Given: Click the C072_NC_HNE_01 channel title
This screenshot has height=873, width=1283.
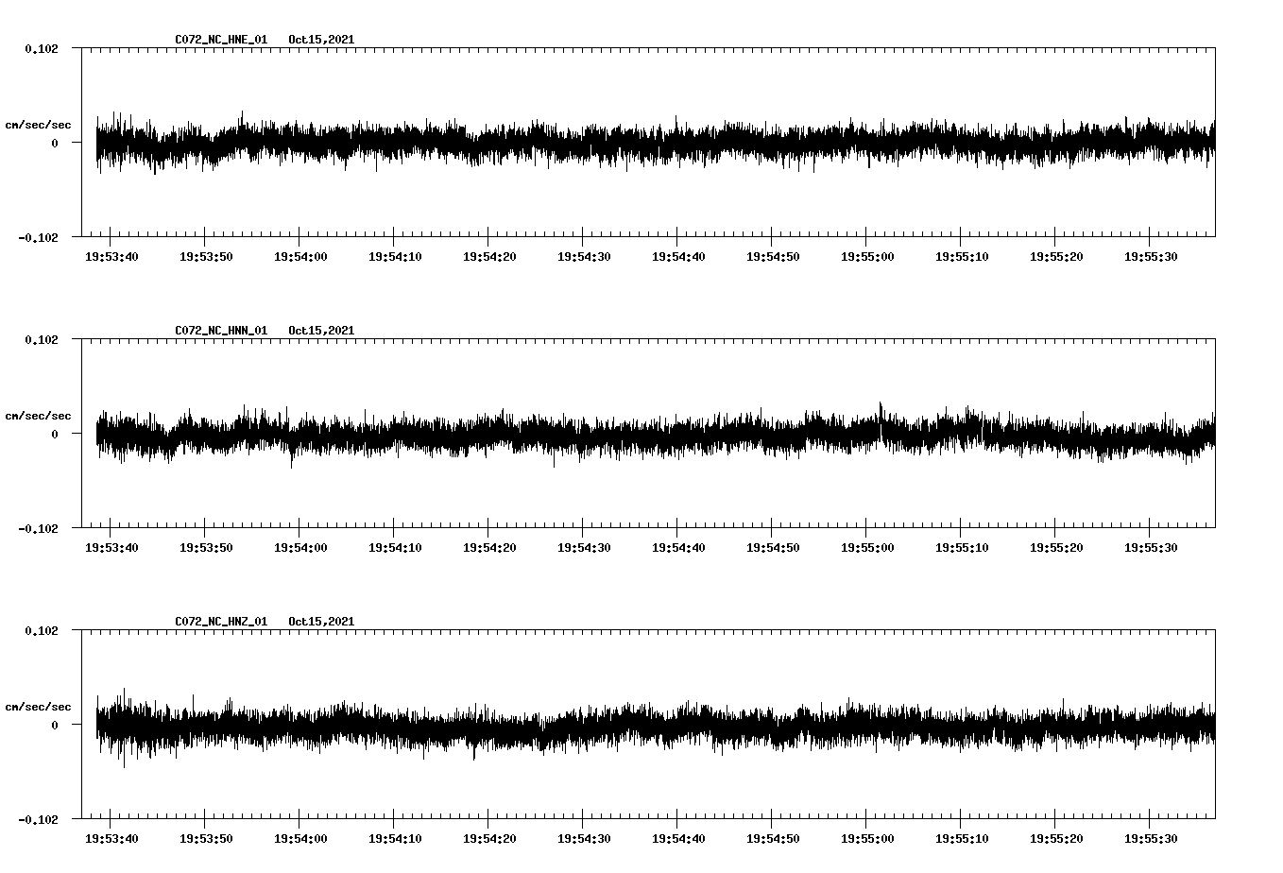Looking at the screenshot, I should coord(221,40).
